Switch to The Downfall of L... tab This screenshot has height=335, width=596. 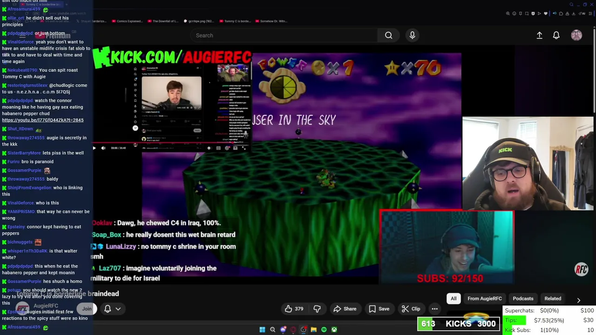click(x=163, y=21)
